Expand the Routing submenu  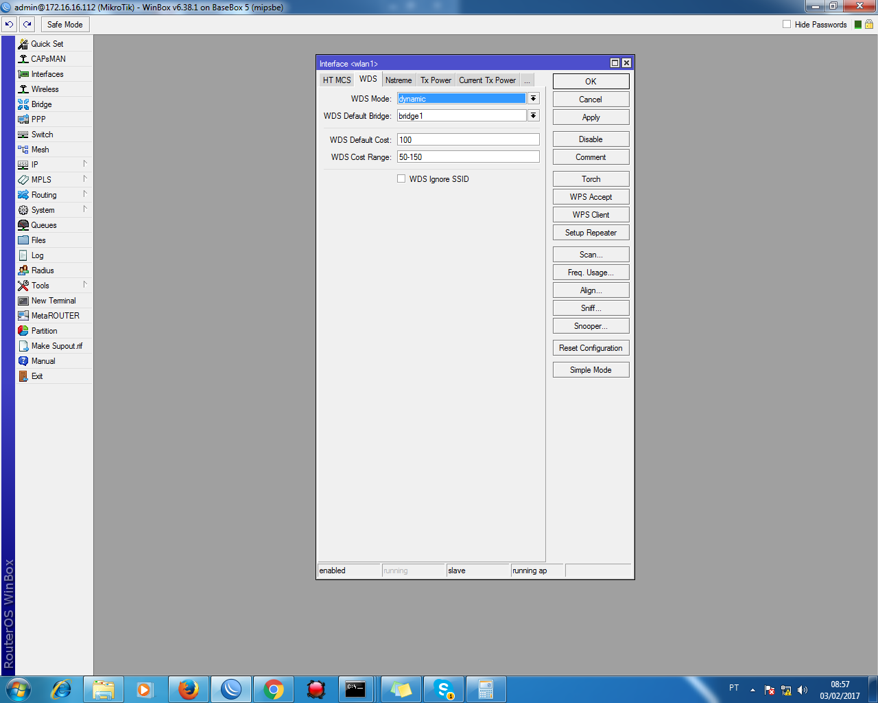[x=85, y=194]
